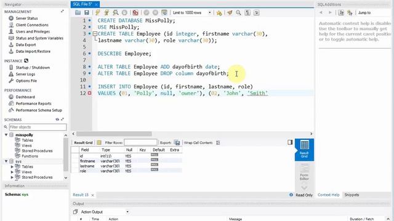This screenshot has width=394, height=221.
Task: Expand Views under sys schema
Action: pyautogui.click(x=12, y=172)
